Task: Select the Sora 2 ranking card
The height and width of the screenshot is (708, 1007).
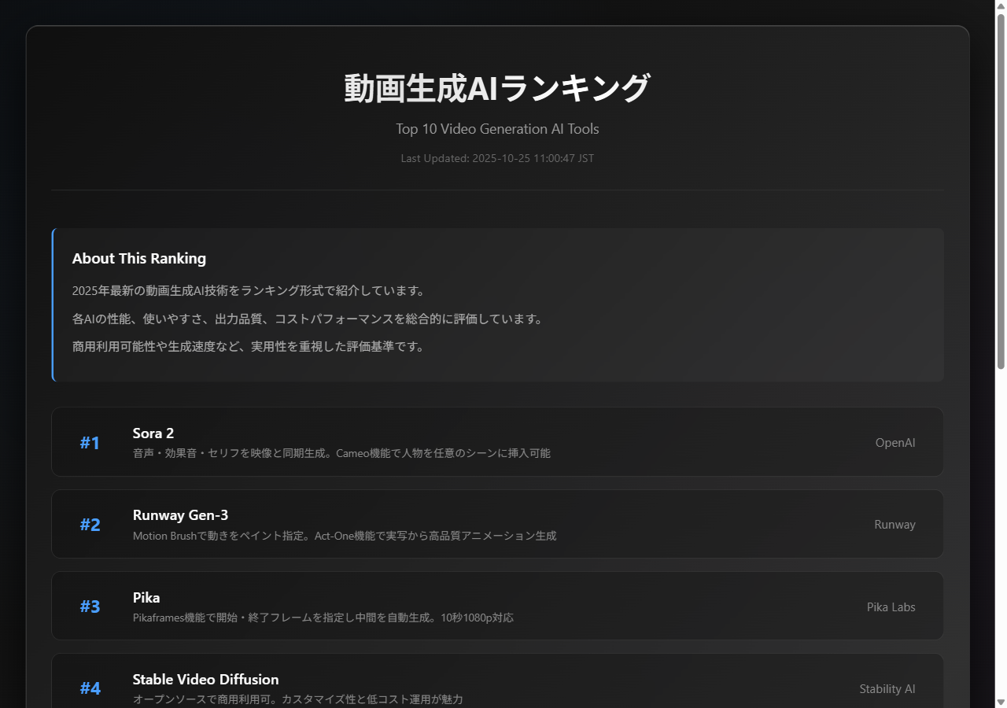Action: coord(497,441)
